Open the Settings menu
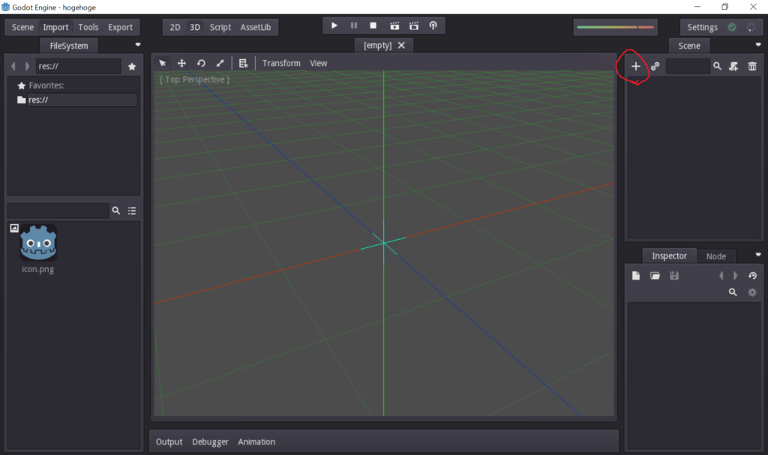The width and height of the screenshot is (768, 455). pos(702,28)
